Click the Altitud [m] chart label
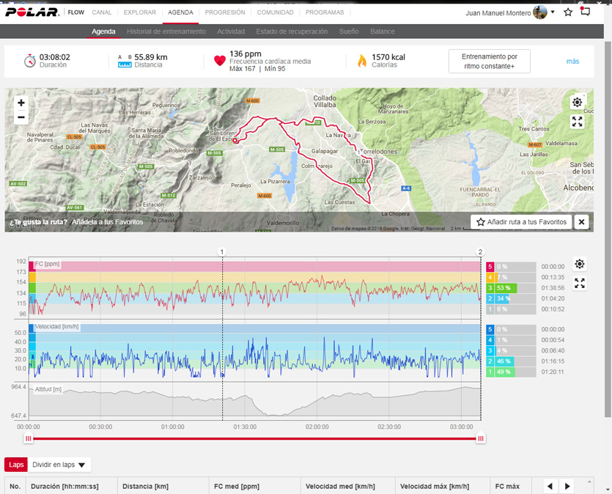The height and width of the screenshot is (494, 612). coord(48,389)
